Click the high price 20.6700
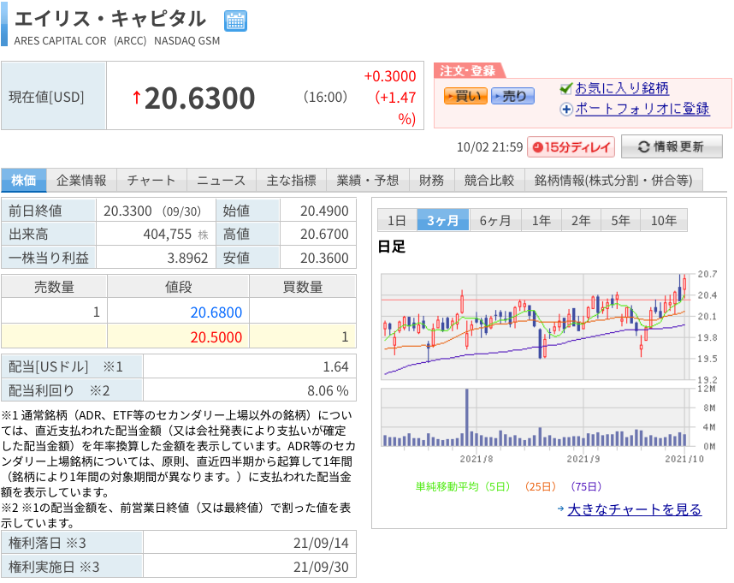The width and height of the screenshot is (734, 583). pyautogui.click(x=324, y=234)
